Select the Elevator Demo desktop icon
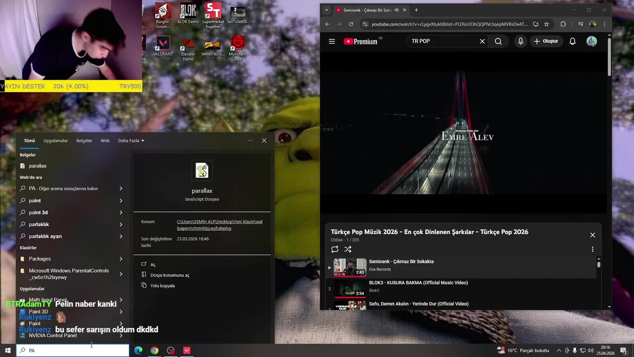This screenshot has width=634, height=357. click(x=188, y=50)
